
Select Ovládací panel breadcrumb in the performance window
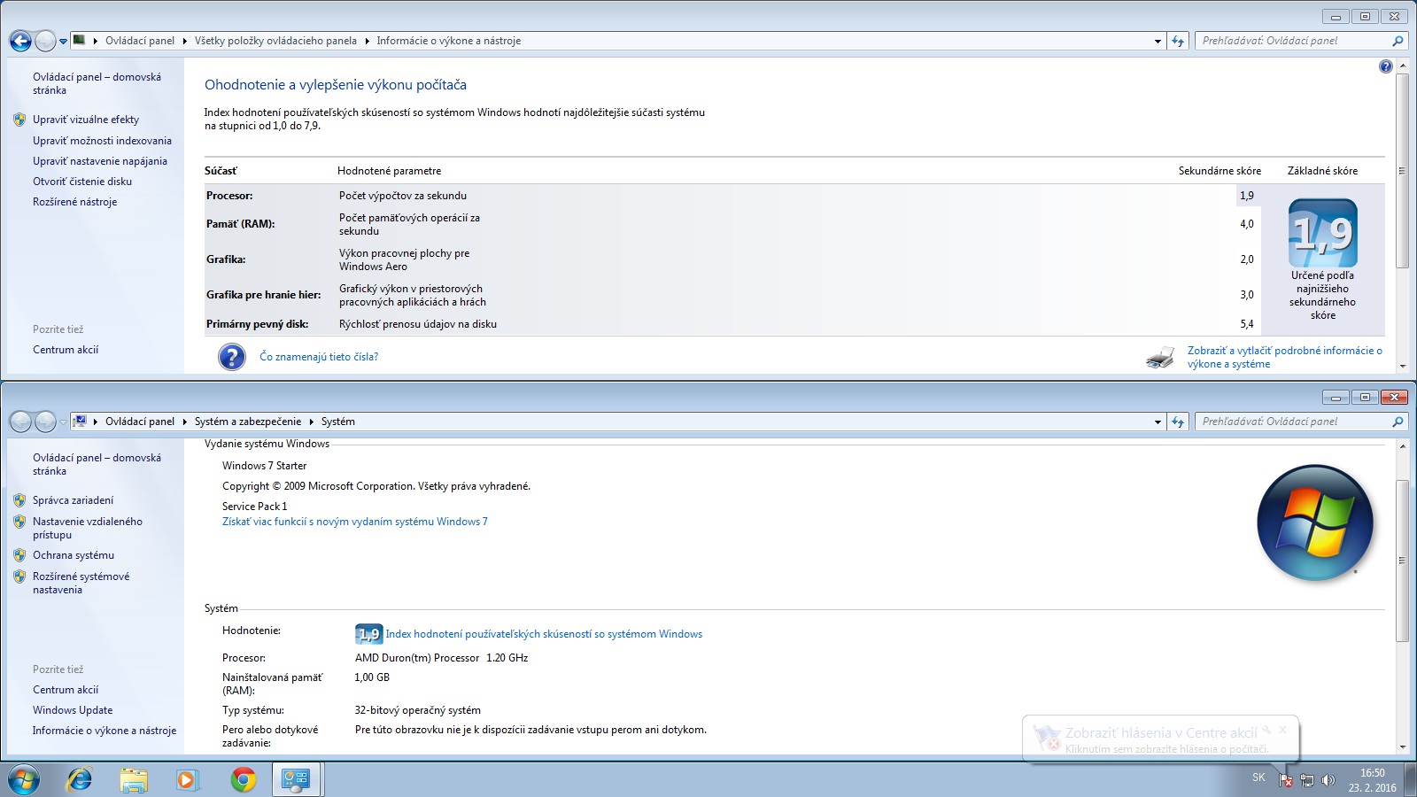[140, 41]
